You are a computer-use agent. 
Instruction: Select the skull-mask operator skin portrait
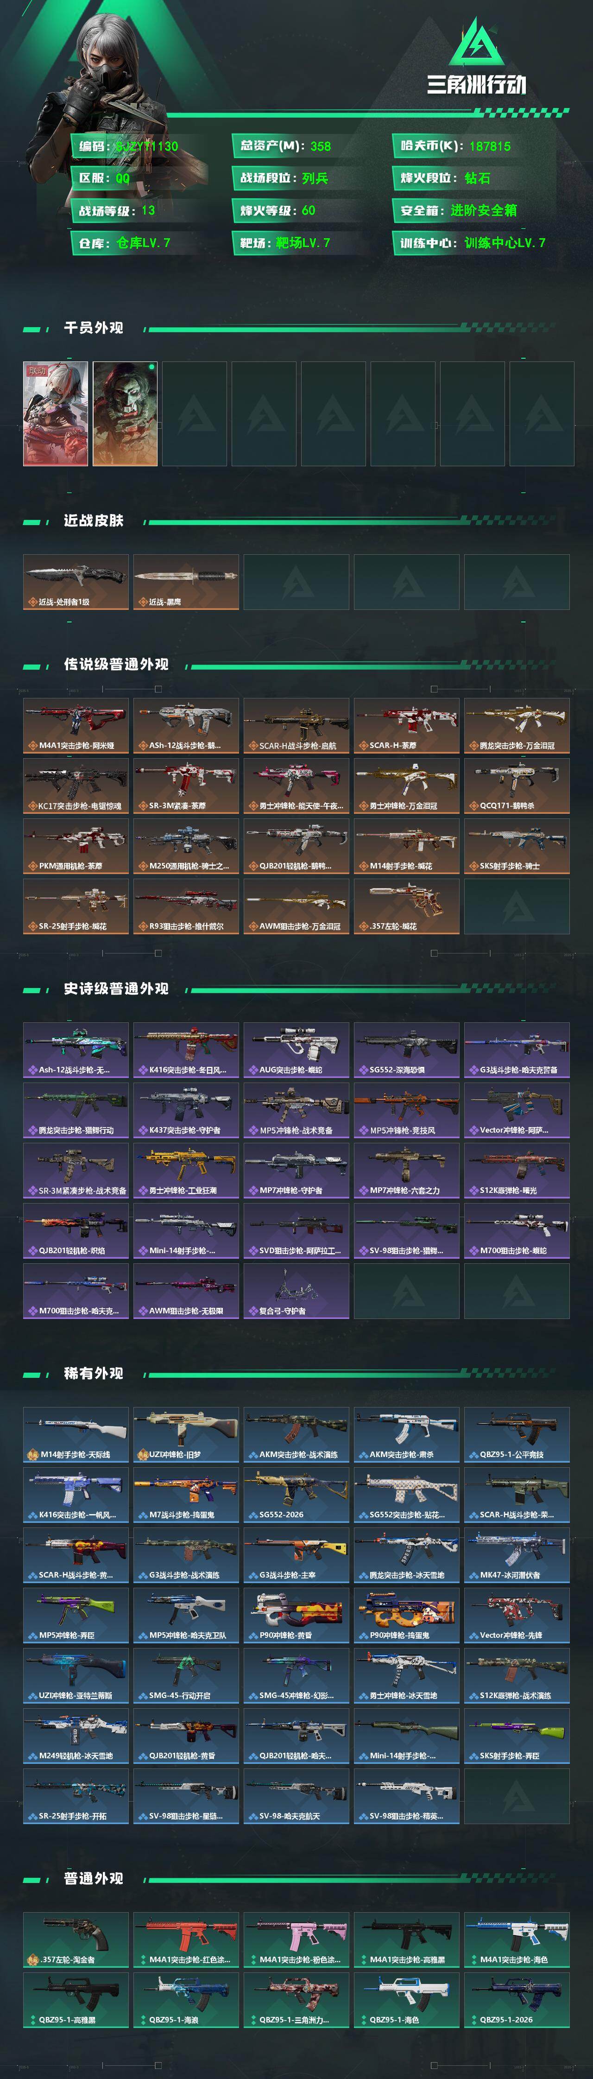125,413
